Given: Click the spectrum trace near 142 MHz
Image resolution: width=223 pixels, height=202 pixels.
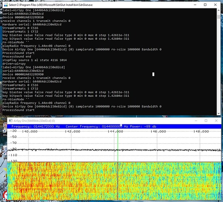Looking at the screenshot, I should click(x=71, y=150).
